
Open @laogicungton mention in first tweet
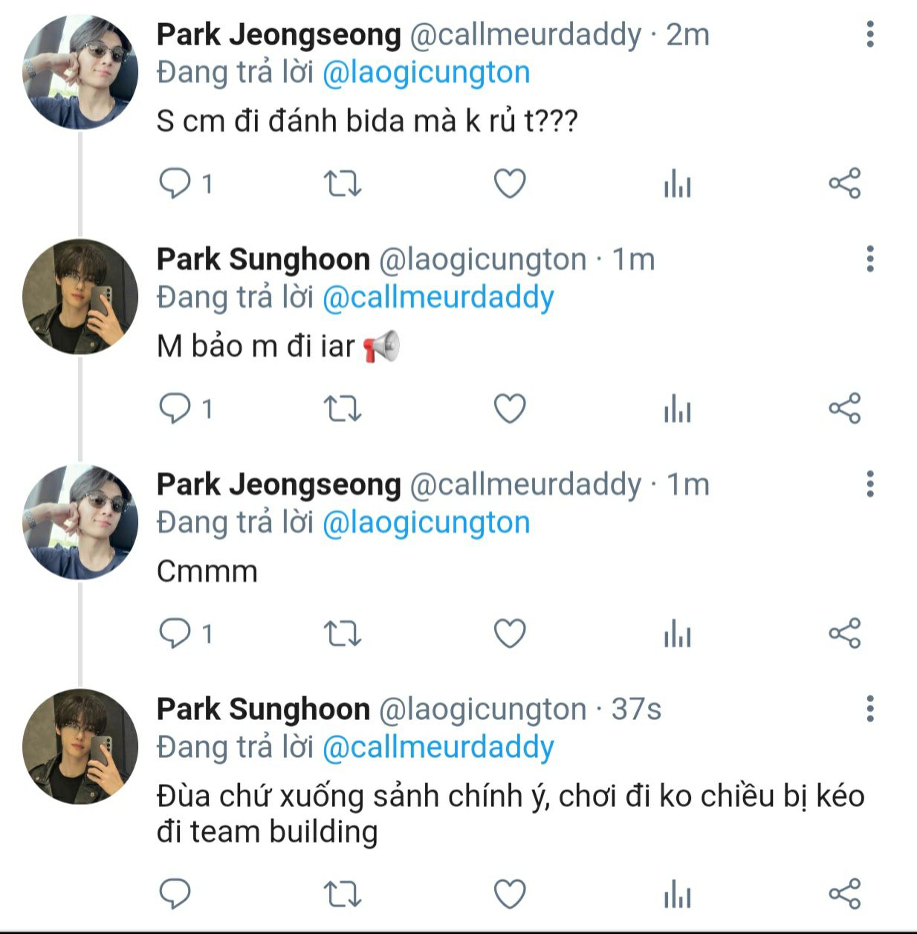[426, 73]
